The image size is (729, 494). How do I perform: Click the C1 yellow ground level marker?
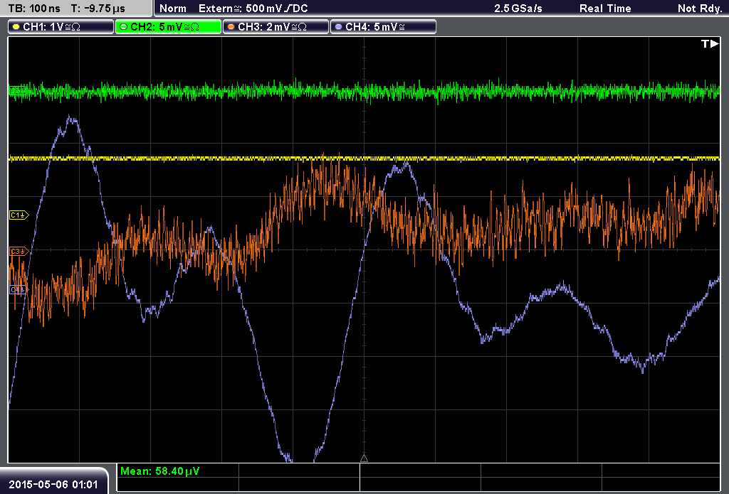tap(19, 215)
